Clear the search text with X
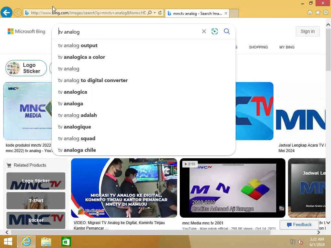The width and height of the screenshot is (331, 248). point(204,31)
